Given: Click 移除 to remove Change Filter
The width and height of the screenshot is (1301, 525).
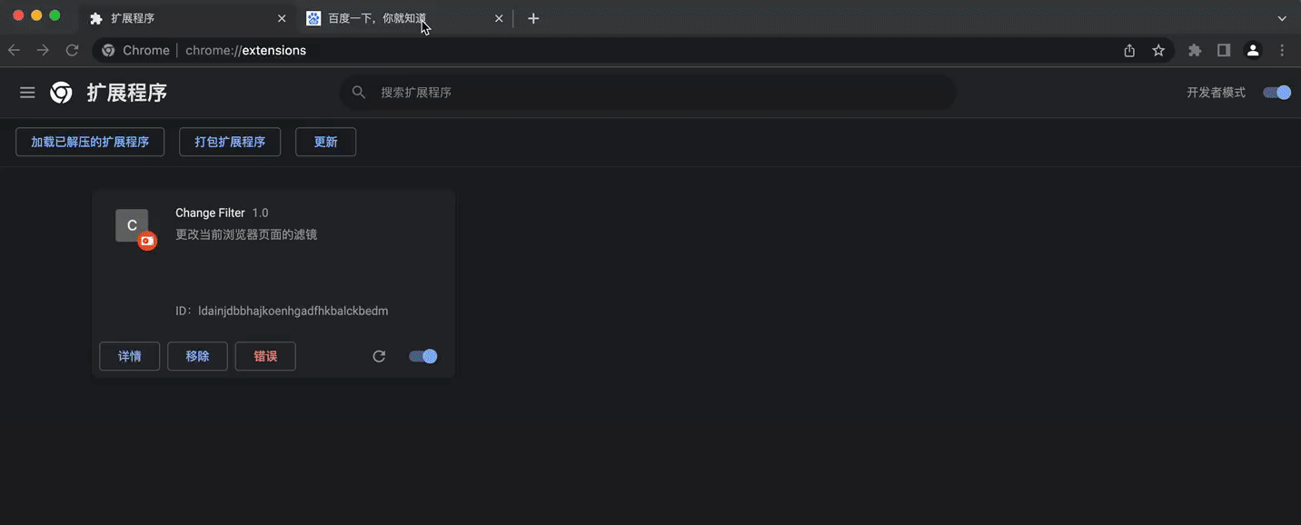Looking at the screenshot, I should pos(197,356).
